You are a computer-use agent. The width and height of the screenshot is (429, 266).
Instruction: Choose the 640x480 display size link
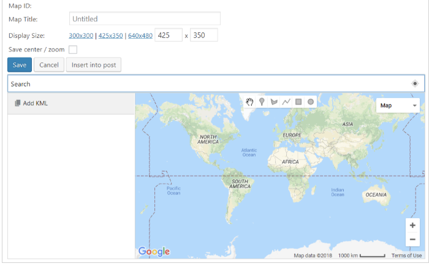pos(140,36)
